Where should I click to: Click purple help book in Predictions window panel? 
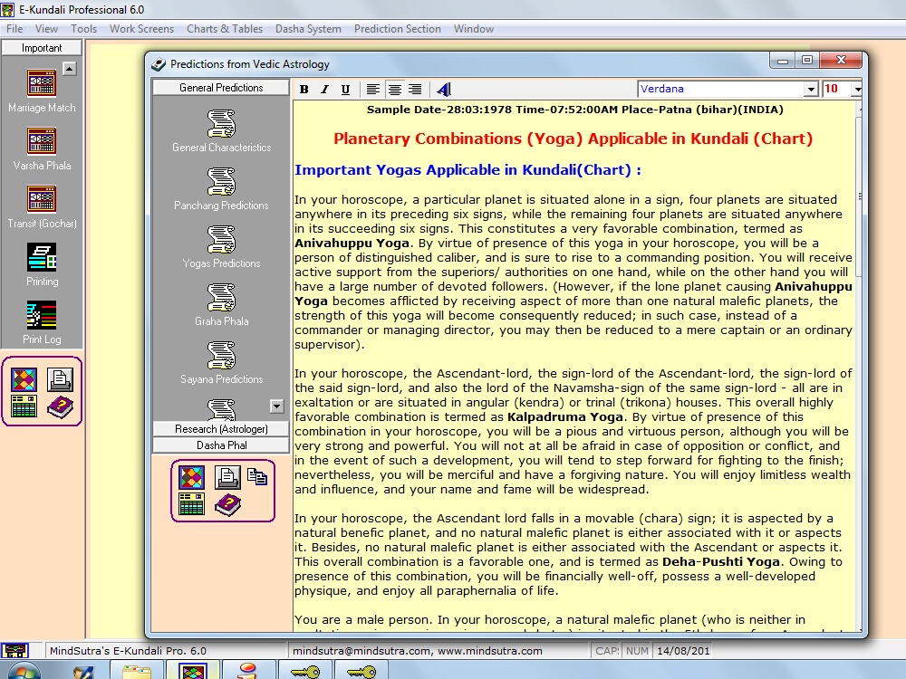tap(227, 504)
